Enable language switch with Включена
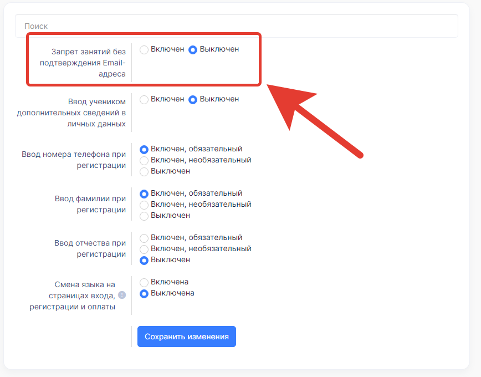 click(x=144, y=282)
